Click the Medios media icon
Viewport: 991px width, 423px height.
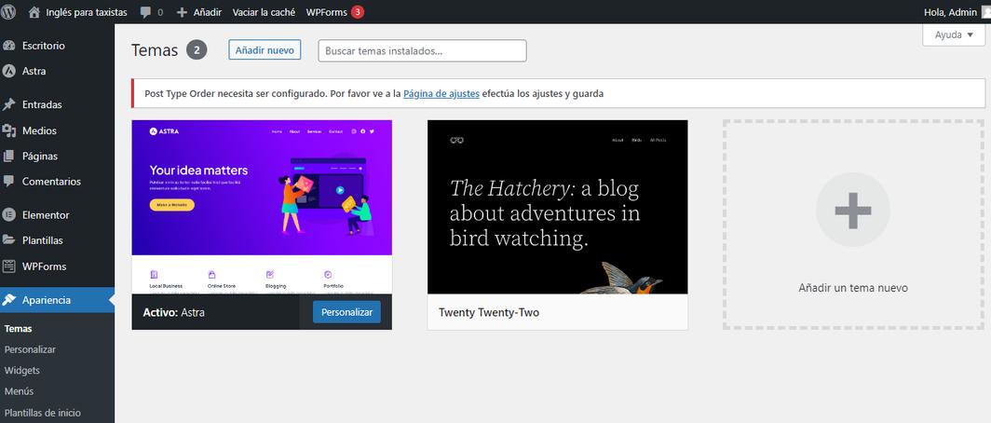point(9,130)
